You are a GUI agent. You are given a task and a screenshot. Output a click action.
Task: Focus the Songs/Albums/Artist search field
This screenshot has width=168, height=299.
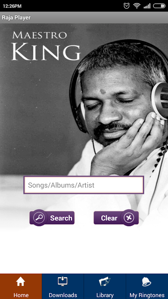(x=84, y=185)
